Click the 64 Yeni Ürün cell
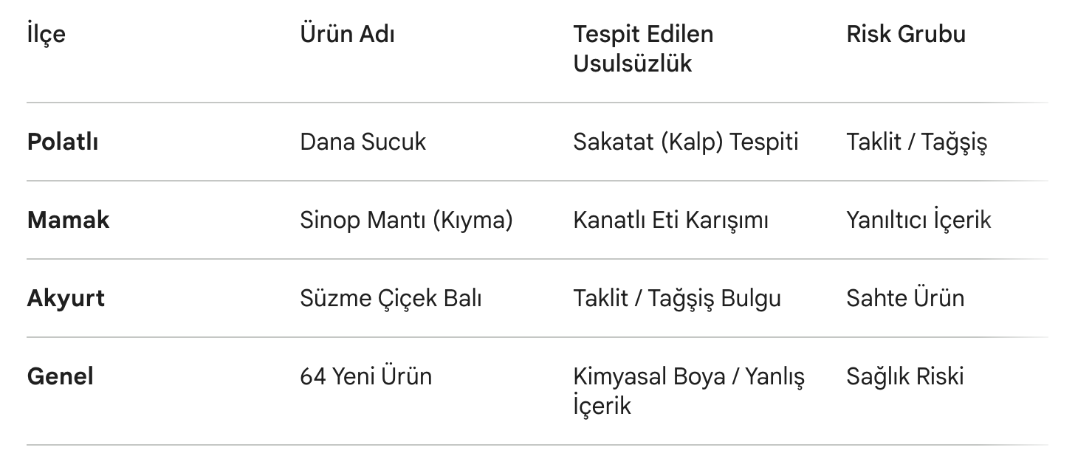This screenshot has height=453, width=1075. (365, 376)
